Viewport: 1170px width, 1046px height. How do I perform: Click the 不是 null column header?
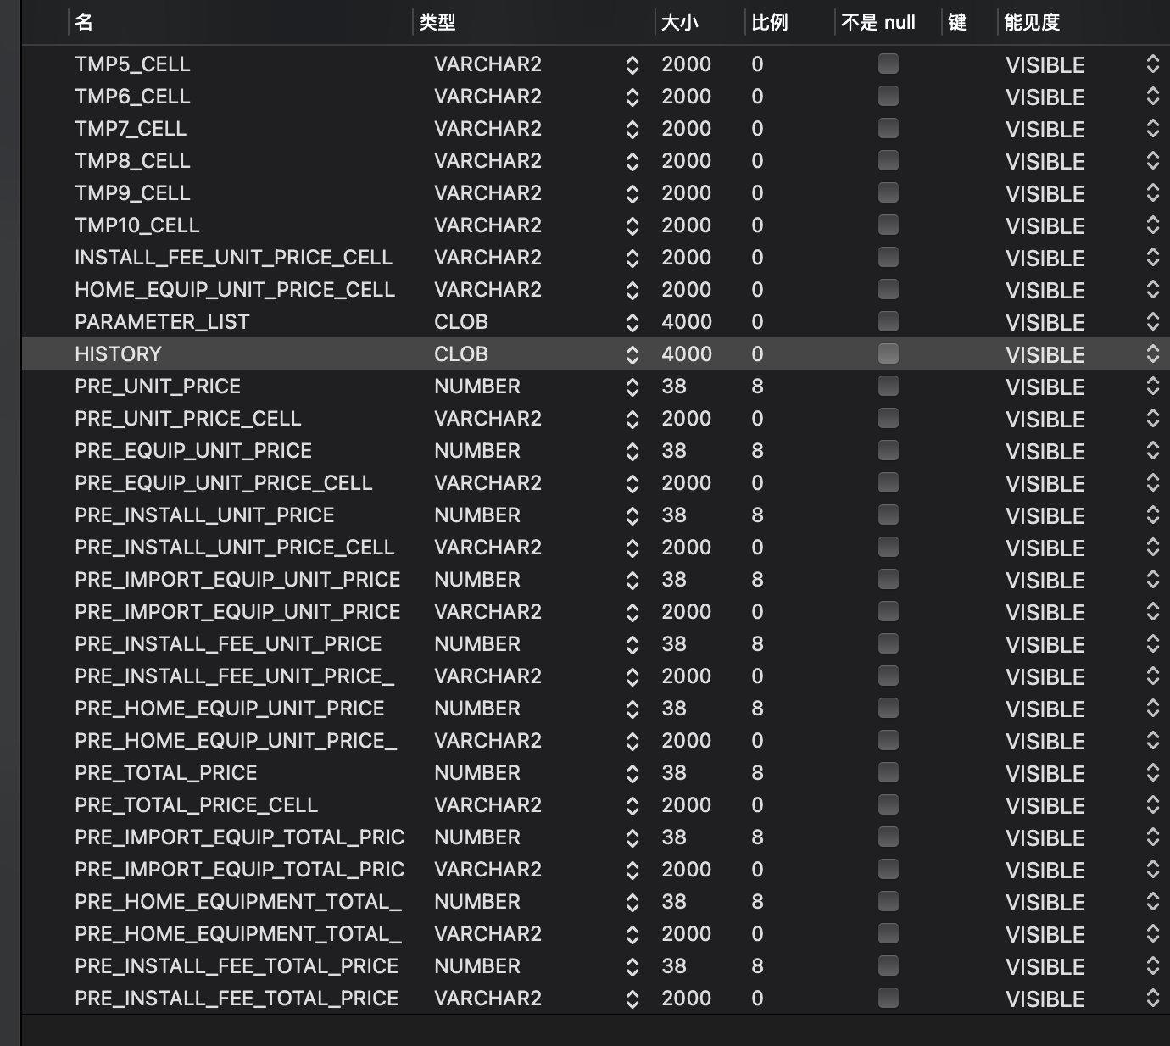point(878,22)
